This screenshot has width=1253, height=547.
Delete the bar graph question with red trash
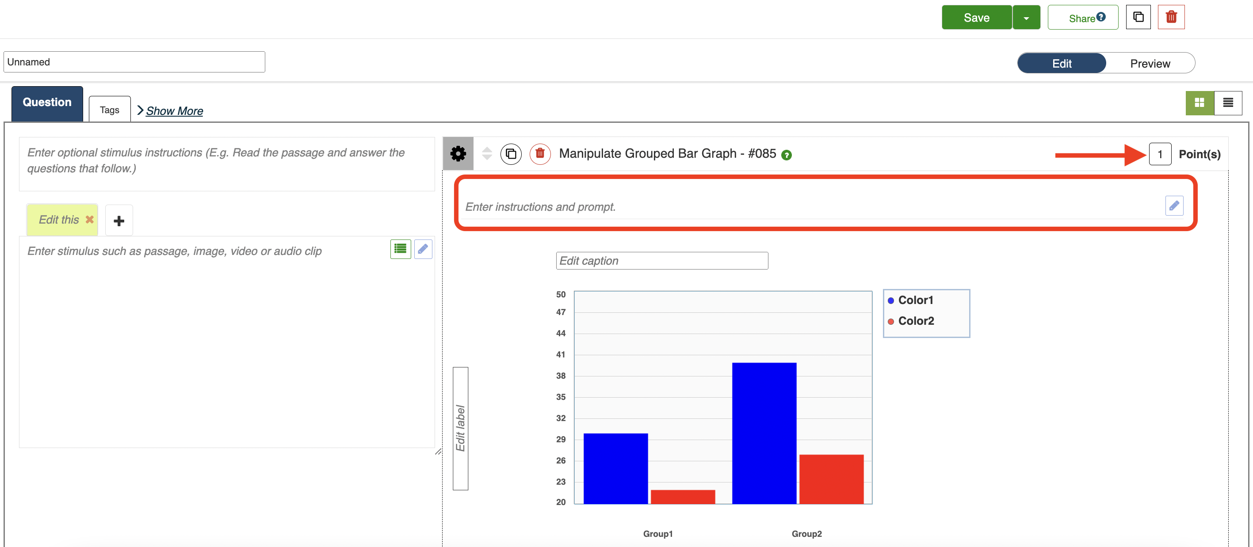[539, 154]
